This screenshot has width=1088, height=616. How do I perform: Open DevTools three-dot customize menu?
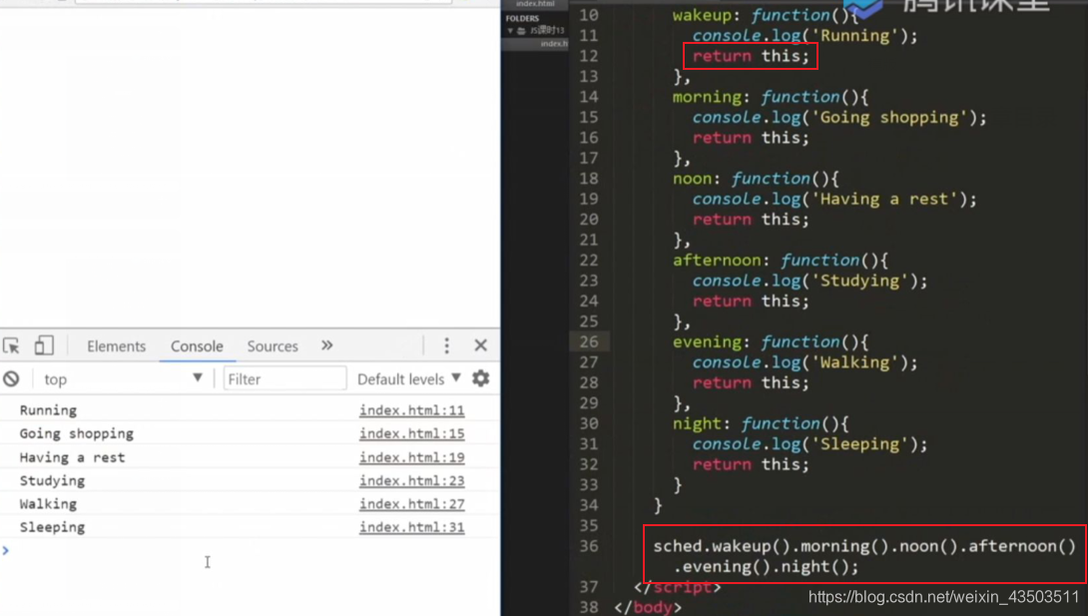447,345
